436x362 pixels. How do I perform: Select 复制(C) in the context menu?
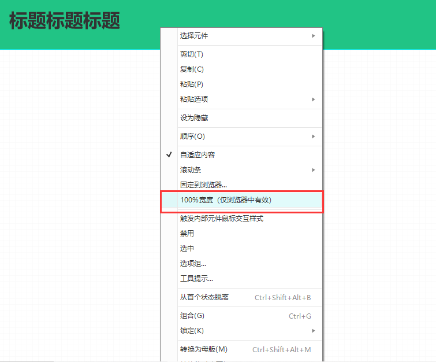192,69
